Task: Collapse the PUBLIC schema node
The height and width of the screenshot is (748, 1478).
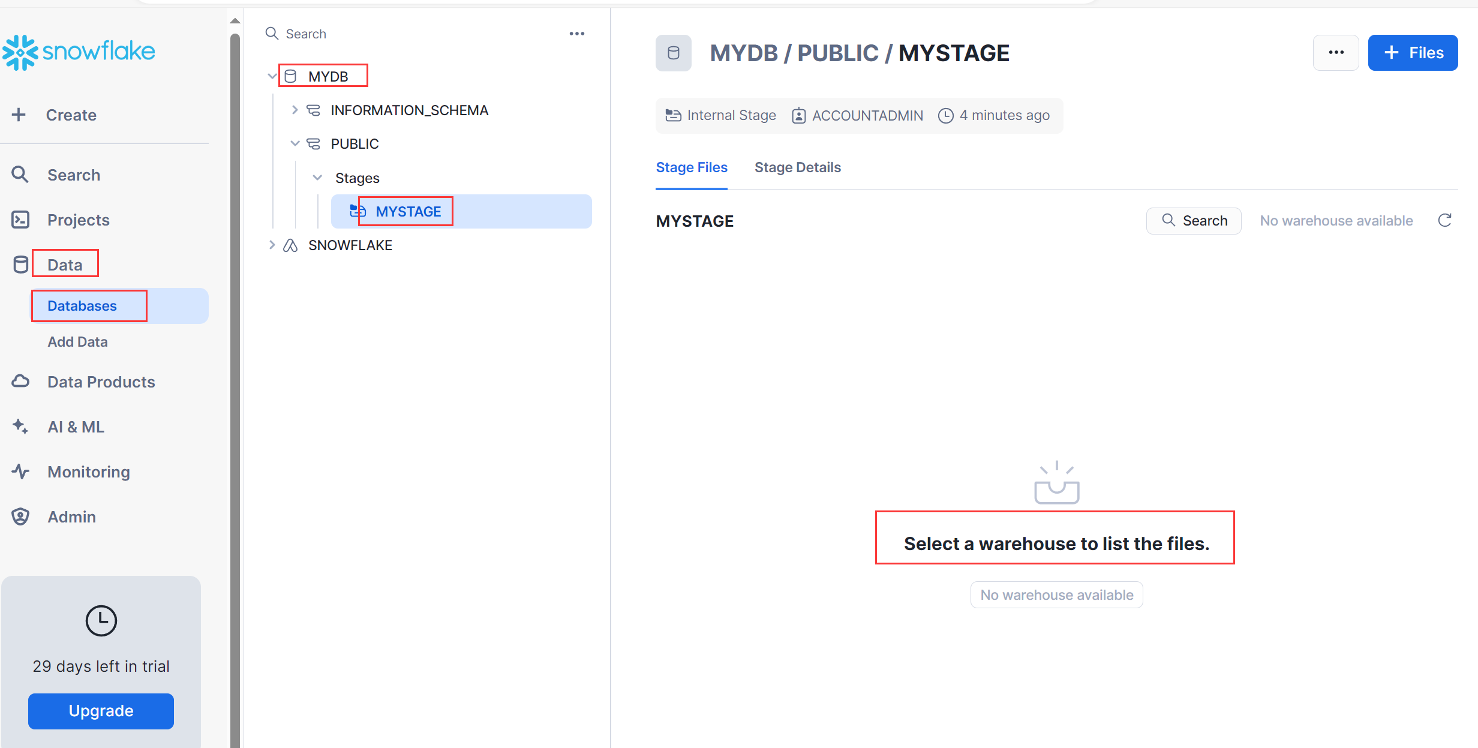Action: point(295,143)
